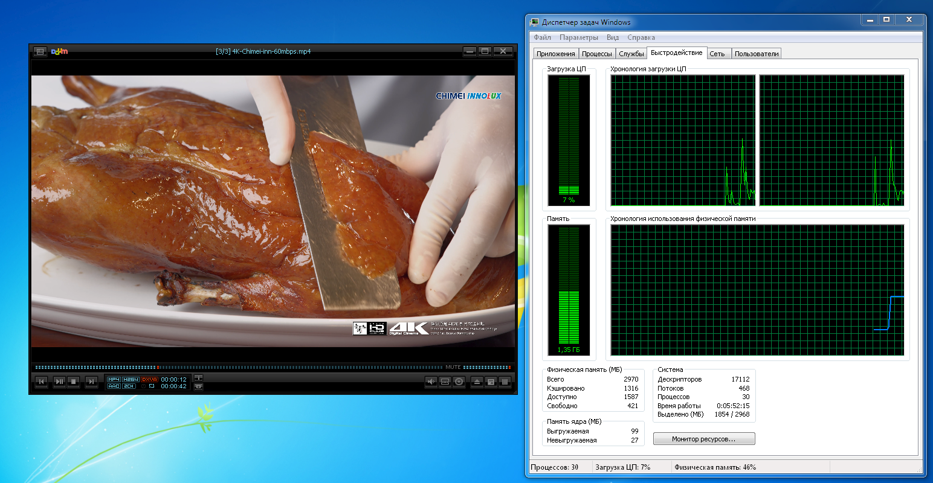Switch to the Процессы tab
Viewport: 933px width, 483px height.
(597, 54)
